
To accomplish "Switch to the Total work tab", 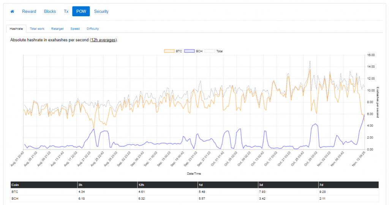I will click(x=37, y=29).
